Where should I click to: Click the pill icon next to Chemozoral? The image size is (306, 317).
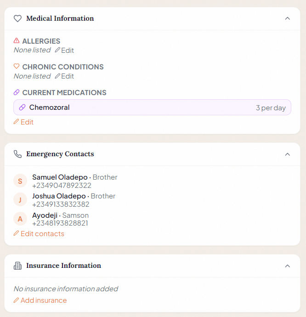22,108
